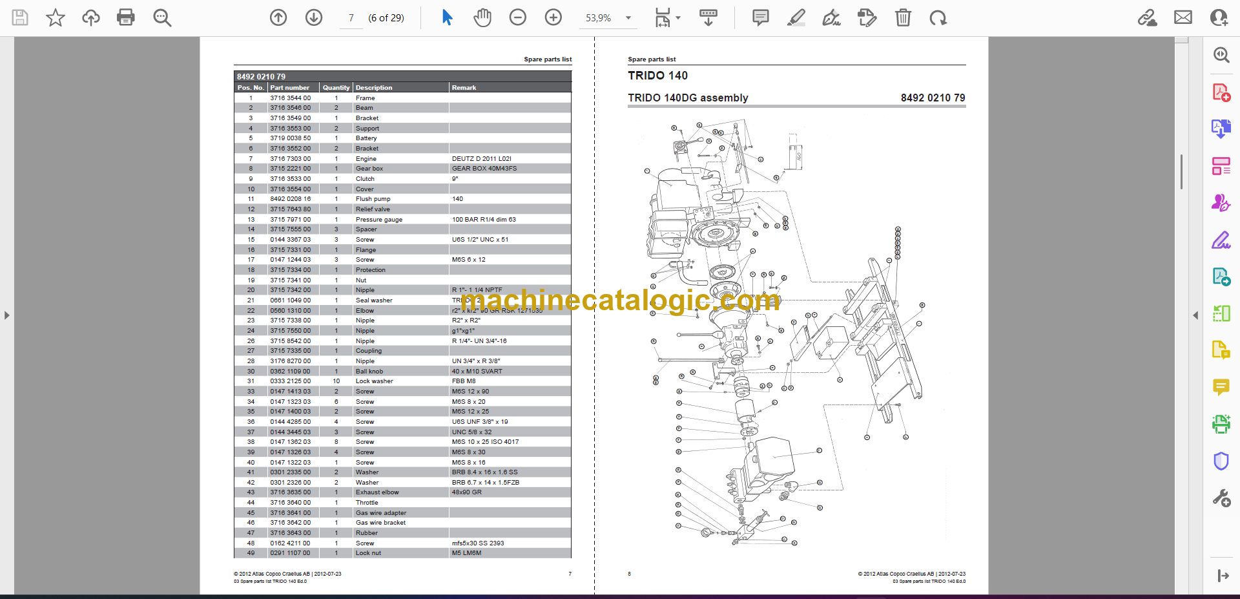Viewport: 1240px width, 599px height.
Task: Zoom in with the plus button
Action: [x=553, y=17]
